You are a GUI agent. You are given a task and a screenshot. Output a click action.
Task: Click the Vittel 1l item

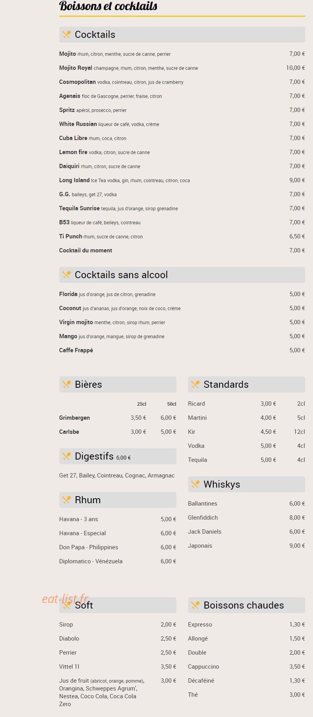[x=69, y=667]
